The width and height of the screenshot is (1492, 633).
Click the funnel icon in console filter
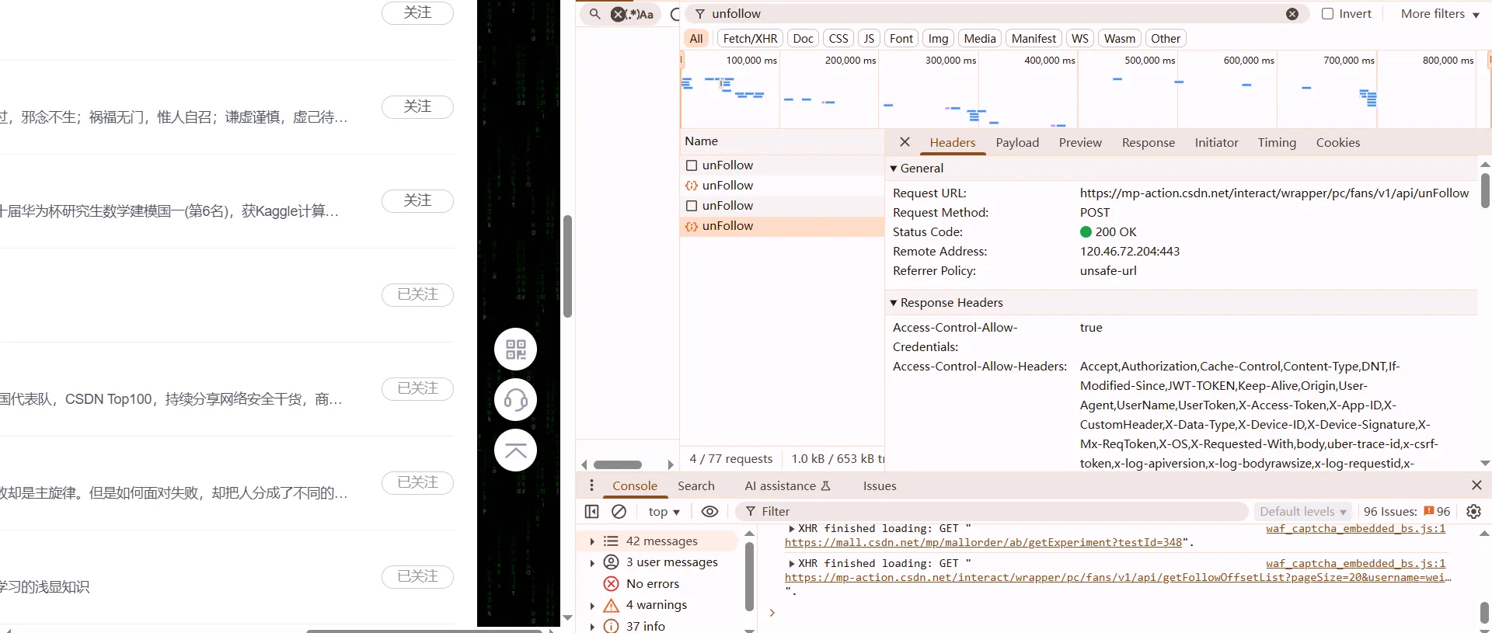coord(751,511)
